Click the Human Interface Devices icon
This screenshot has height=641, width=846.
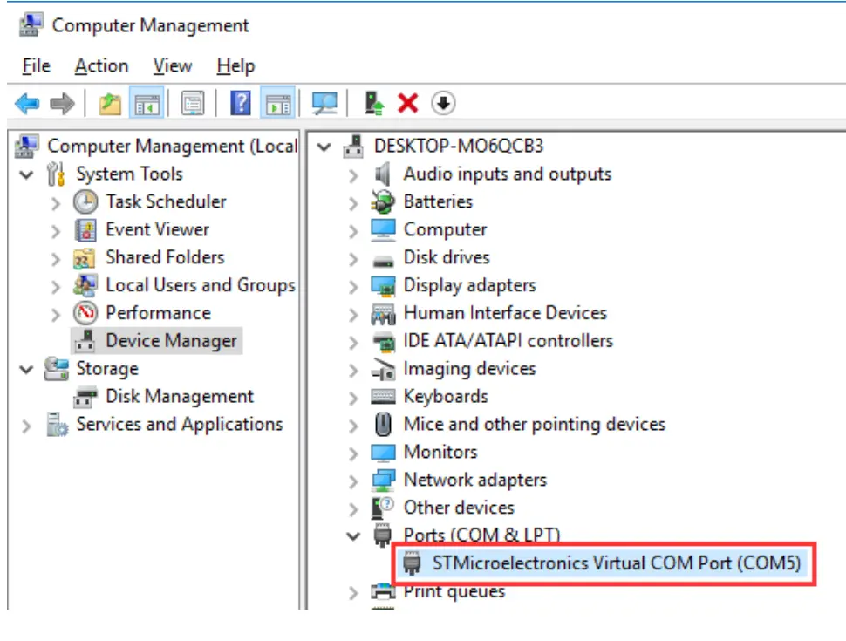[383, 313]
